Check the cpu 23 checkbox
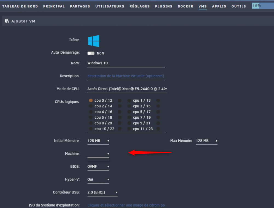 coord(158,129)
